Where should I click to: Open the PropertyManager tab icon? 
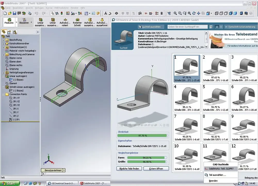coord(9,32)
